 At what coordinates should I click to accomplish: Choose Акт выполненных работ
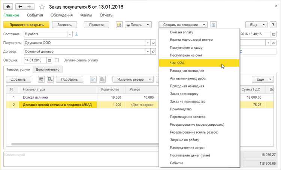(x=199, y=78)
